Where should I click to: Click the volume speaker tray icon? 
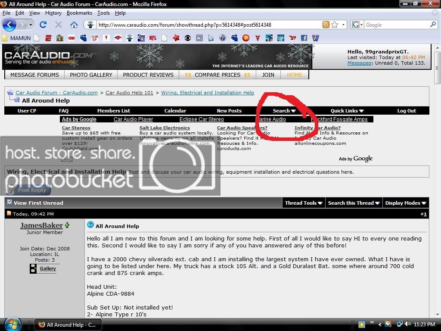[408, 324]
